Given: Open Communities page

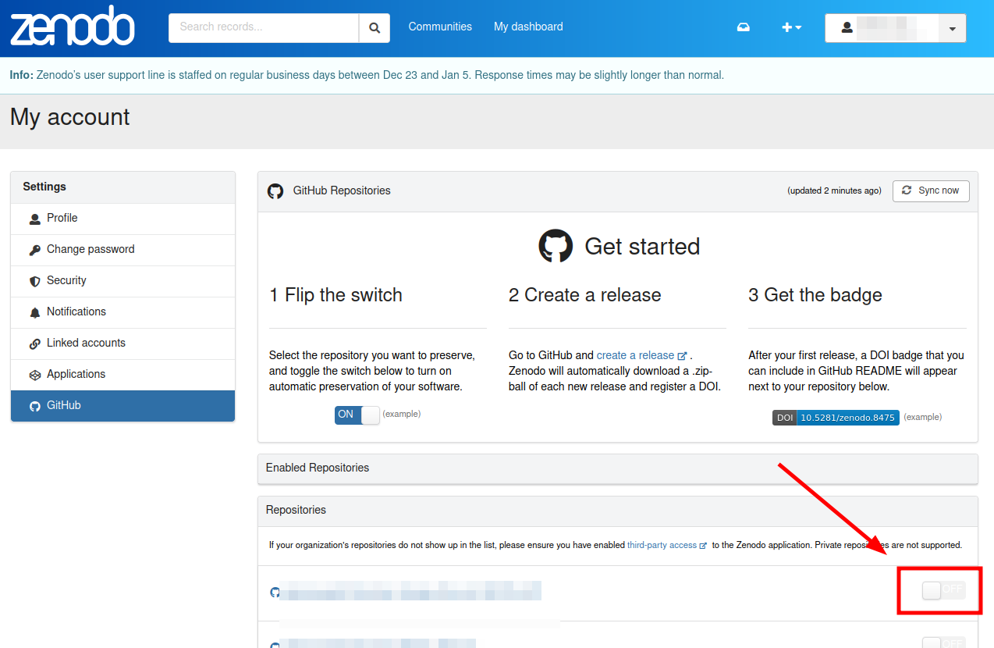Looking at the screenshot, I should click(440, 27).
